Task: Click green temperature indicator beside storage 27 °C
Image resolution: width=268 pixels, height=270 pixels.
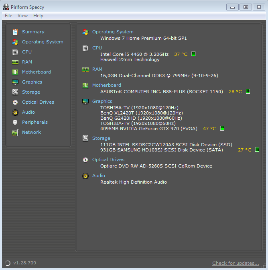Action: [x=257, y=149]
